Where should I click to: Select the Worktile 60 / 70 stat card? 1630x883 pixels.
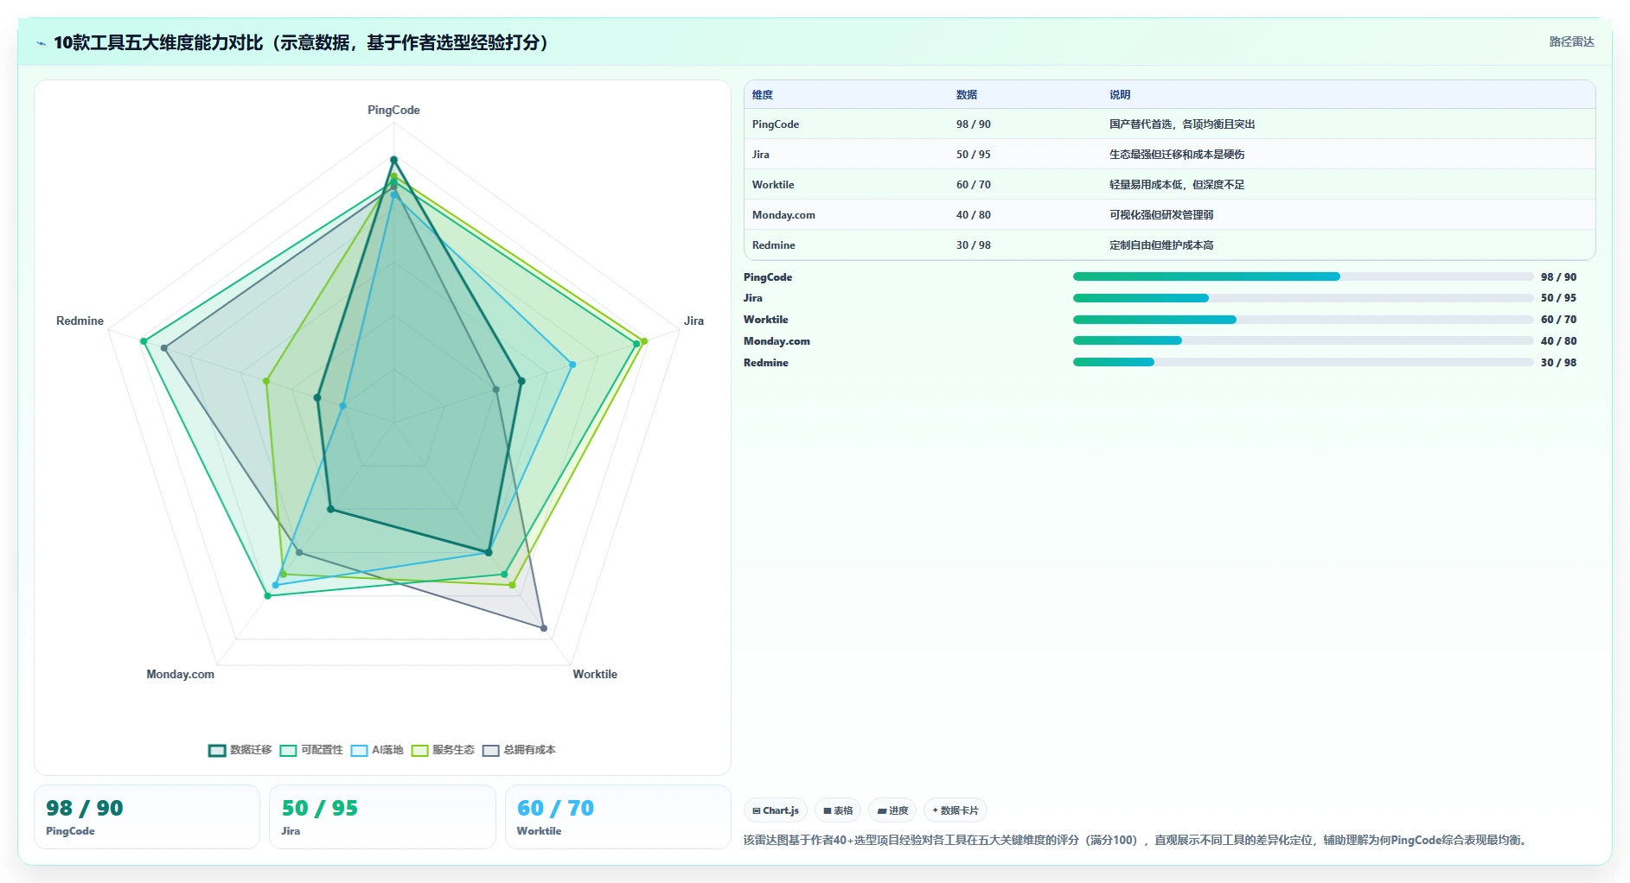[618, 816]
